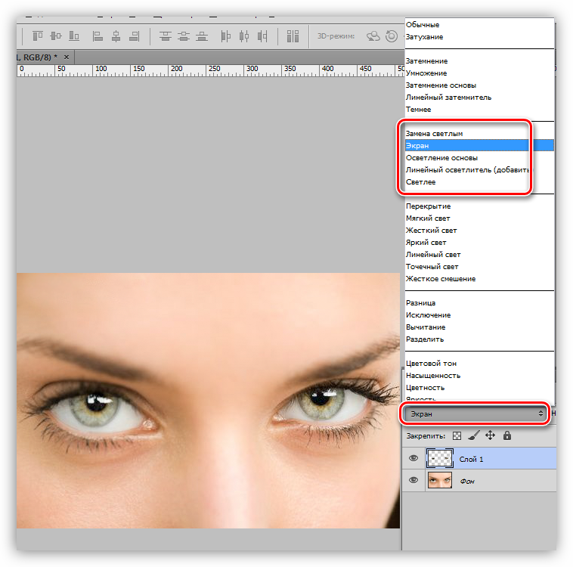
Task: Click the Distribute right edges icon
Action: coord(262,36)
